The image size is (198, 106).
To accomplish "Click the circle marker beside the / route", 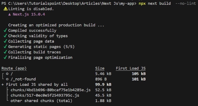I will [7, 74].
